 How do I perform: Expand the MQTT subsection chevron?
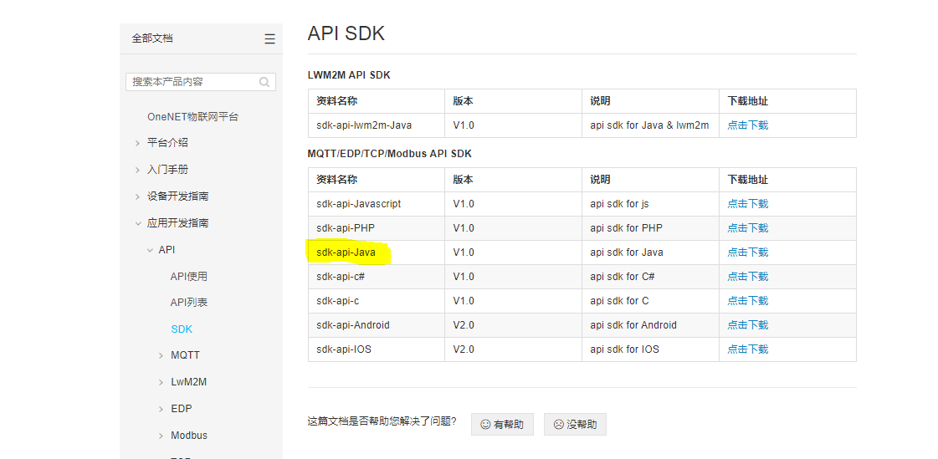point(161,355)
